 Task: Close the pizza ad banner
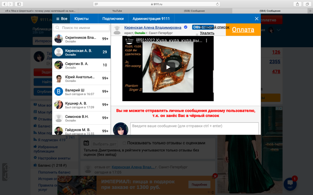pyautogui.click(x=215, y=176)
